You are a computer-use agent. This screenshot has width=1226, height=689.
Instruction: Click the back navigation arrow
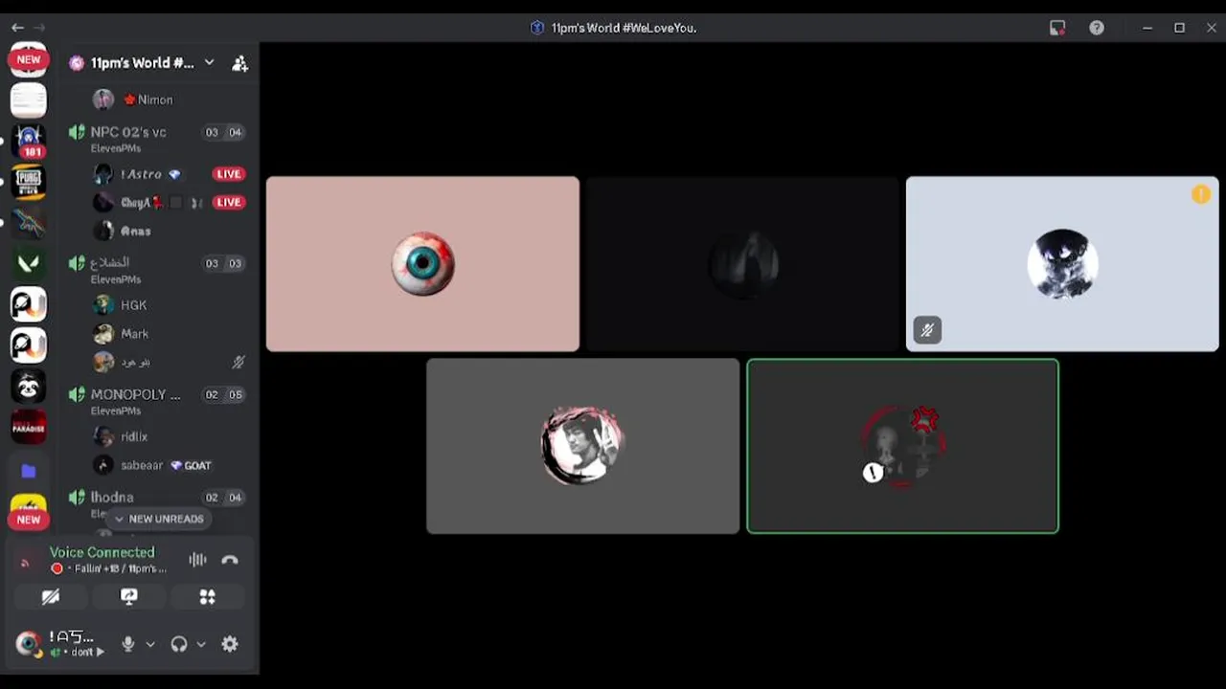[x=17, y=28]
